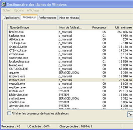The image size is (133, 130).
Task: Sort by Processeur column header
Action: click(96, 27)
